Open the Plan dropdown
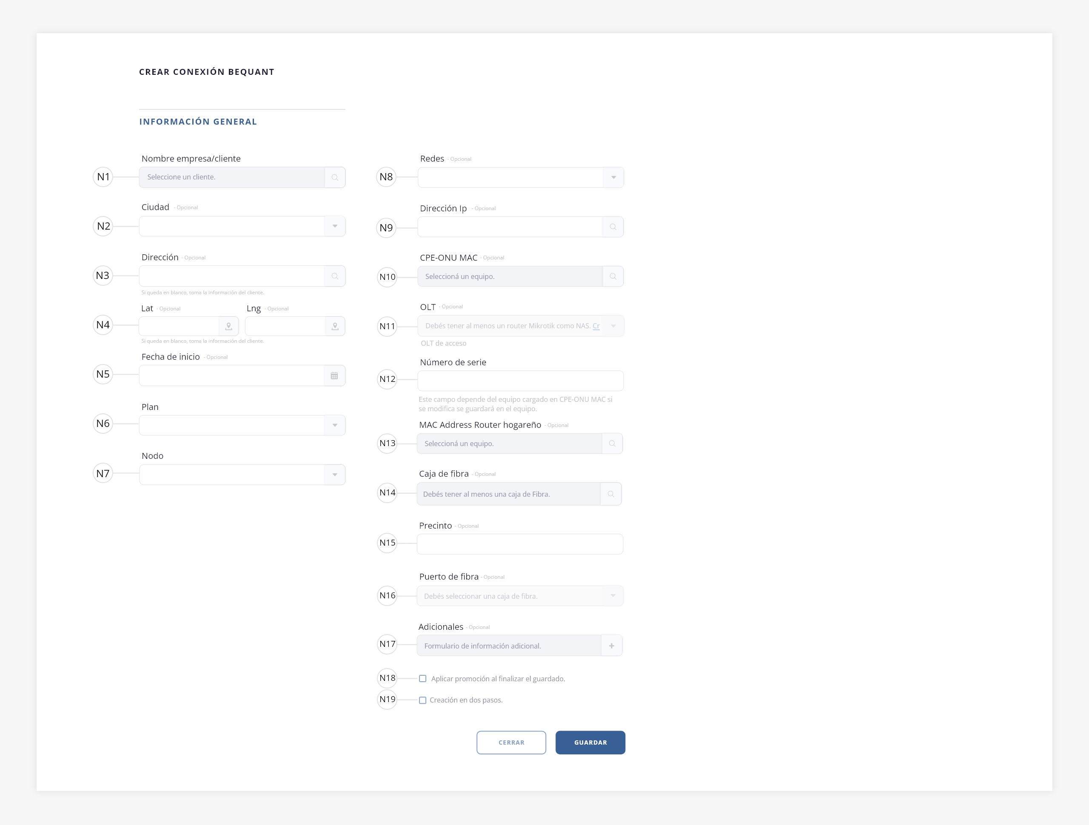This screenshot has height=825, width=1089. (335, 425)
